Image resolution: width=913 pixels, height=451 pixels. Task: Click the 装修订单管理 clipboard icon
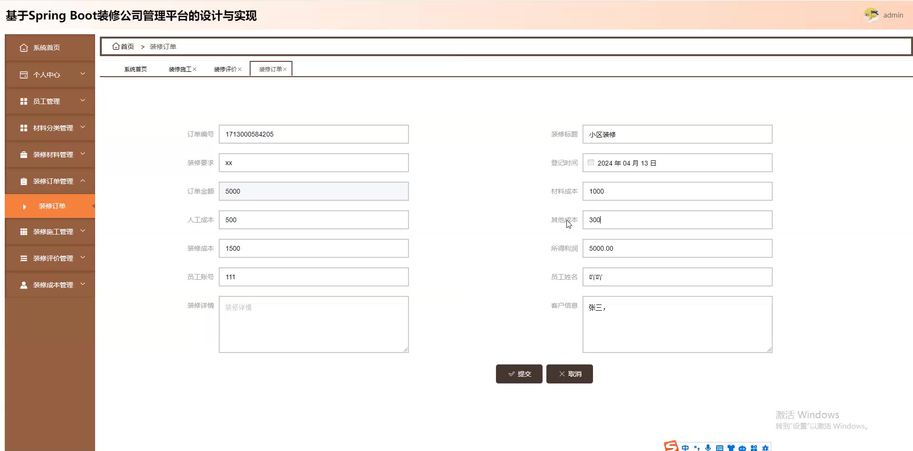click(24, 181)
